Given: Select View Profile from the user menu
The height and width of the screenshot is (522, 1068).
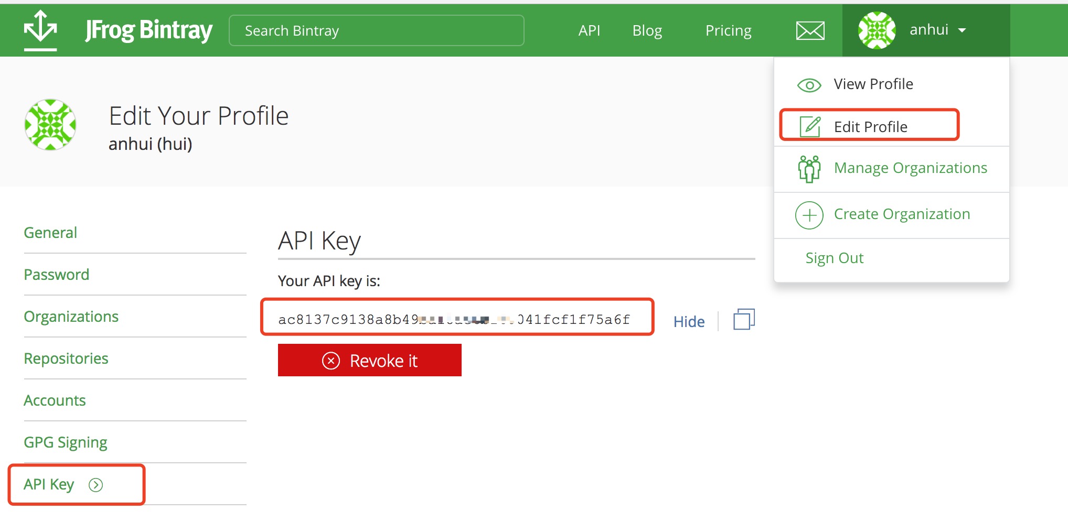Looking at the screenshot, I should point(873,84).
